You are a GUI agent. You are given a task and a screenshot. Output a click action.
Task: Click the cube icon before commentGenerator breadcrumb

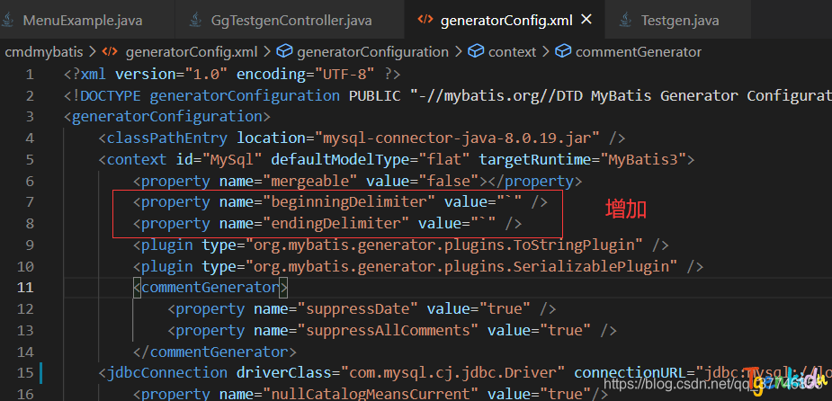click(x=563, y=51)
